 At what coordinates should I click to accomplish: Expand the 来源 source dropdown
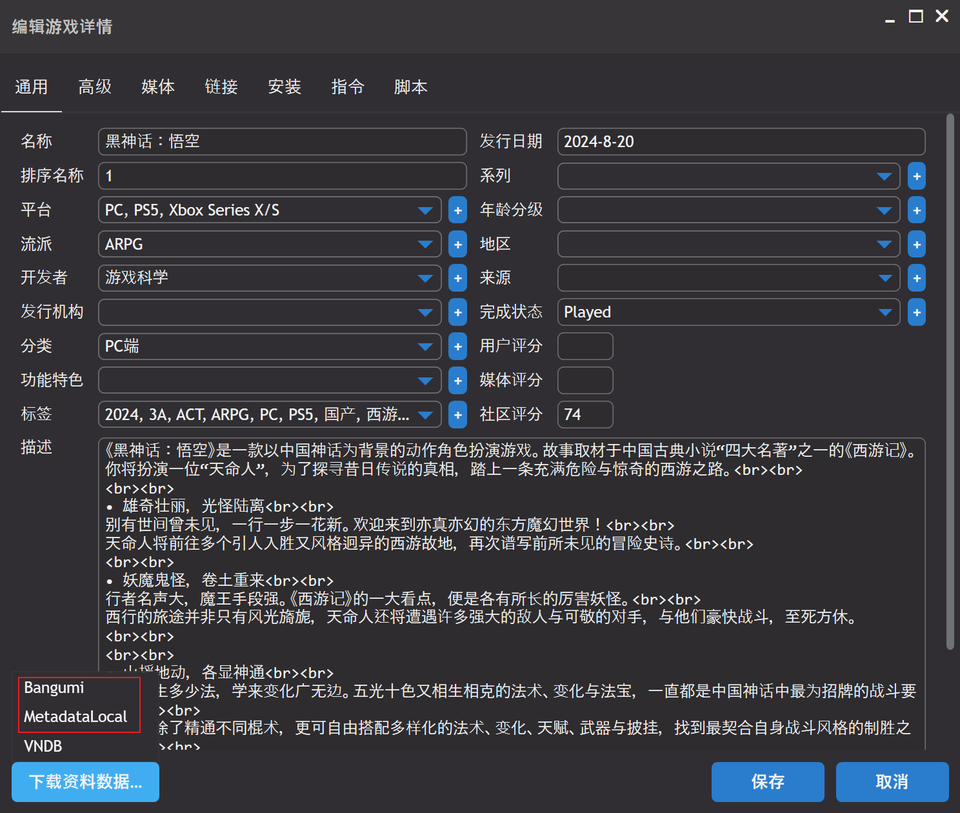[x=885, y=278]
